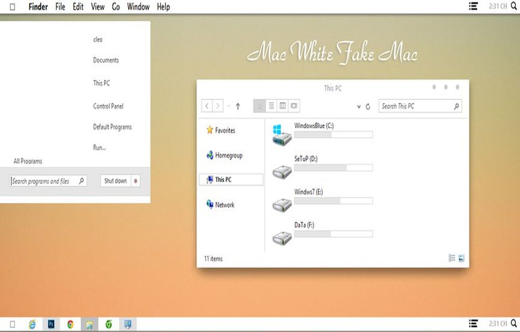The image size is (520, 332).
Task: Click the taskbar list icon near clock
Action: tap(473, 323)
